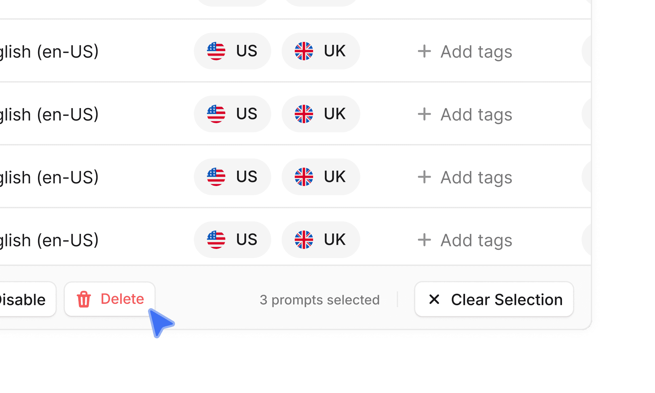Remove the US tag from the third row
This screenshot has width=655, height=393.
(233, 177)
